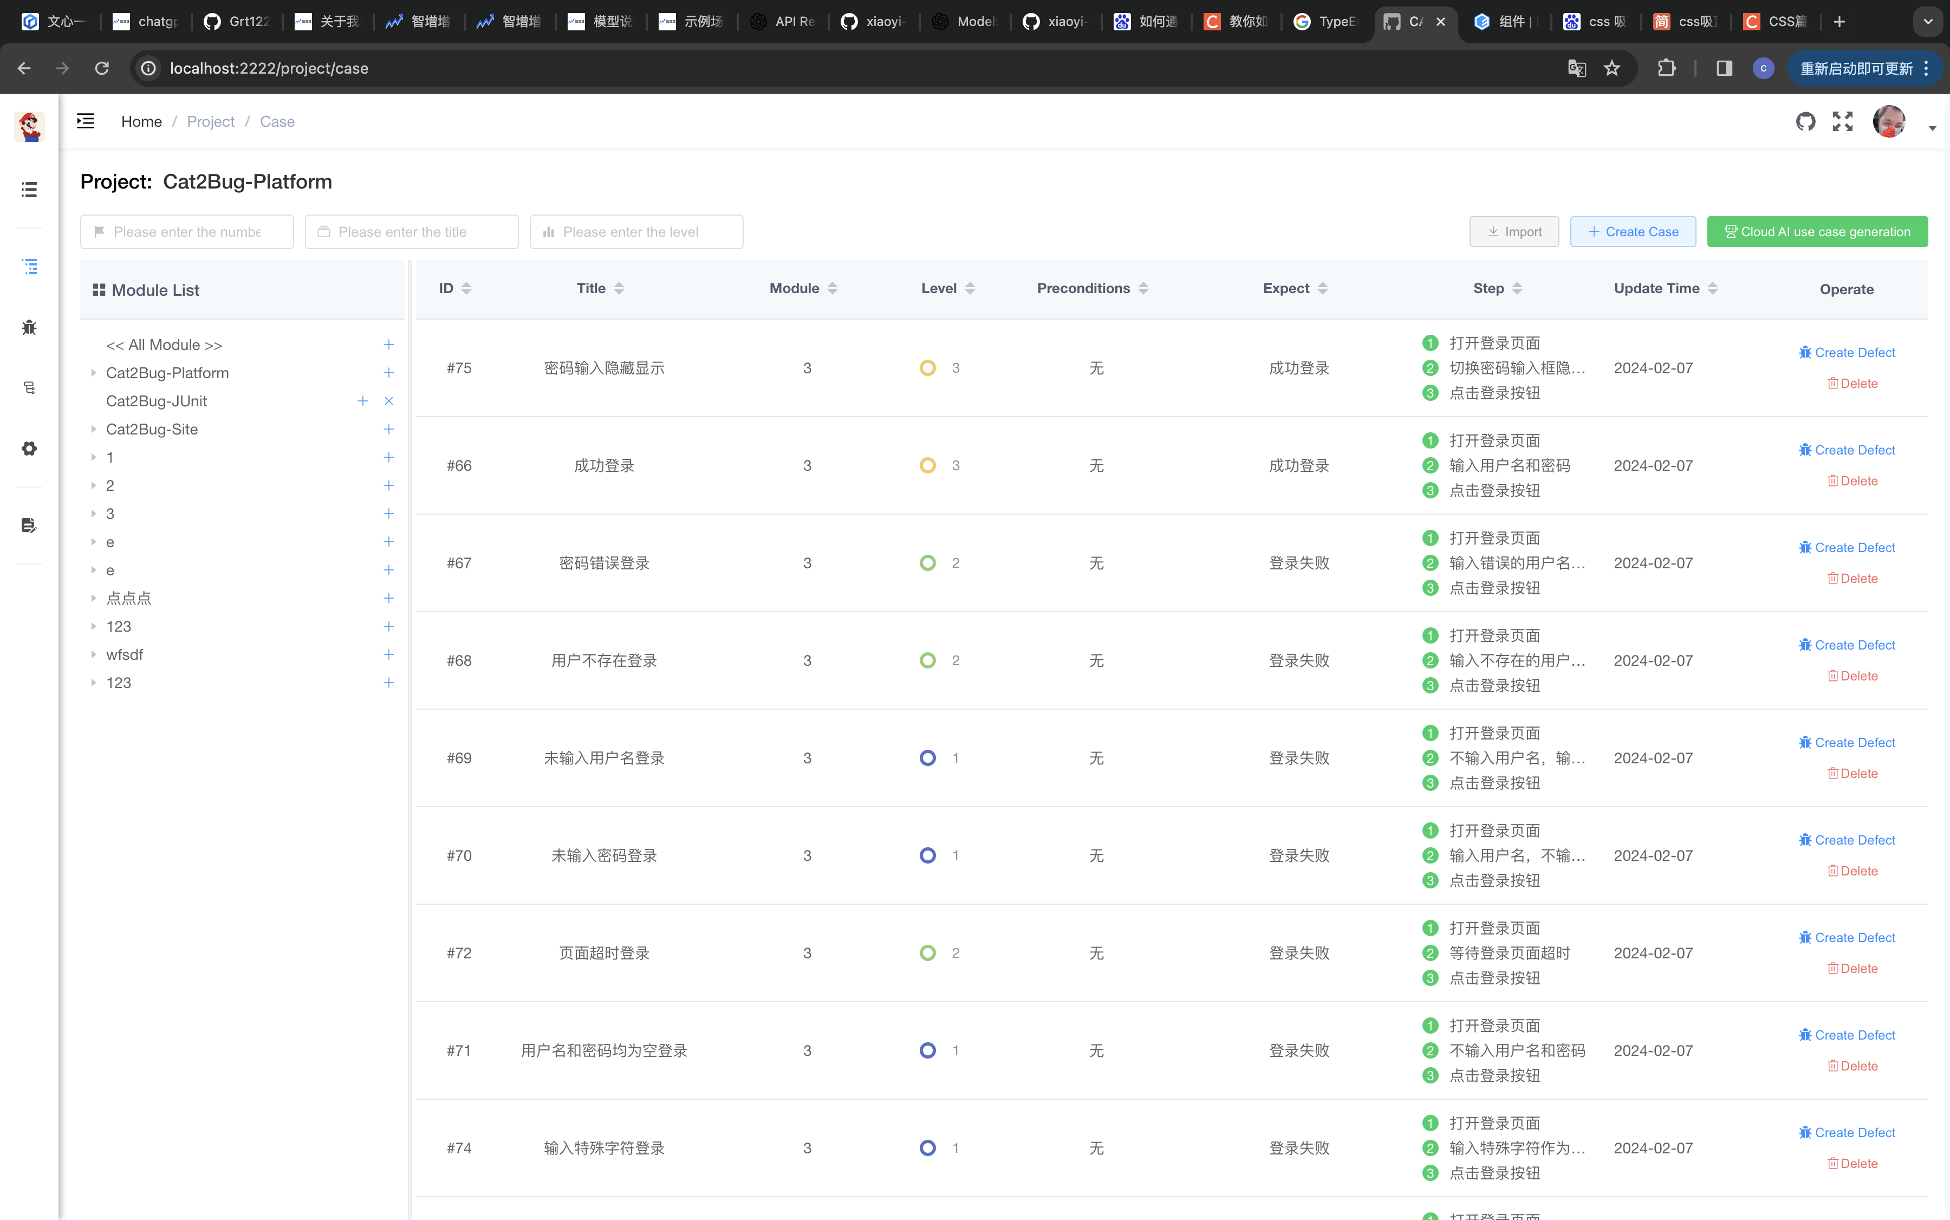1950x1220 pixels.
Task: Go to Project breadcrumb
Action: [211, 121]
